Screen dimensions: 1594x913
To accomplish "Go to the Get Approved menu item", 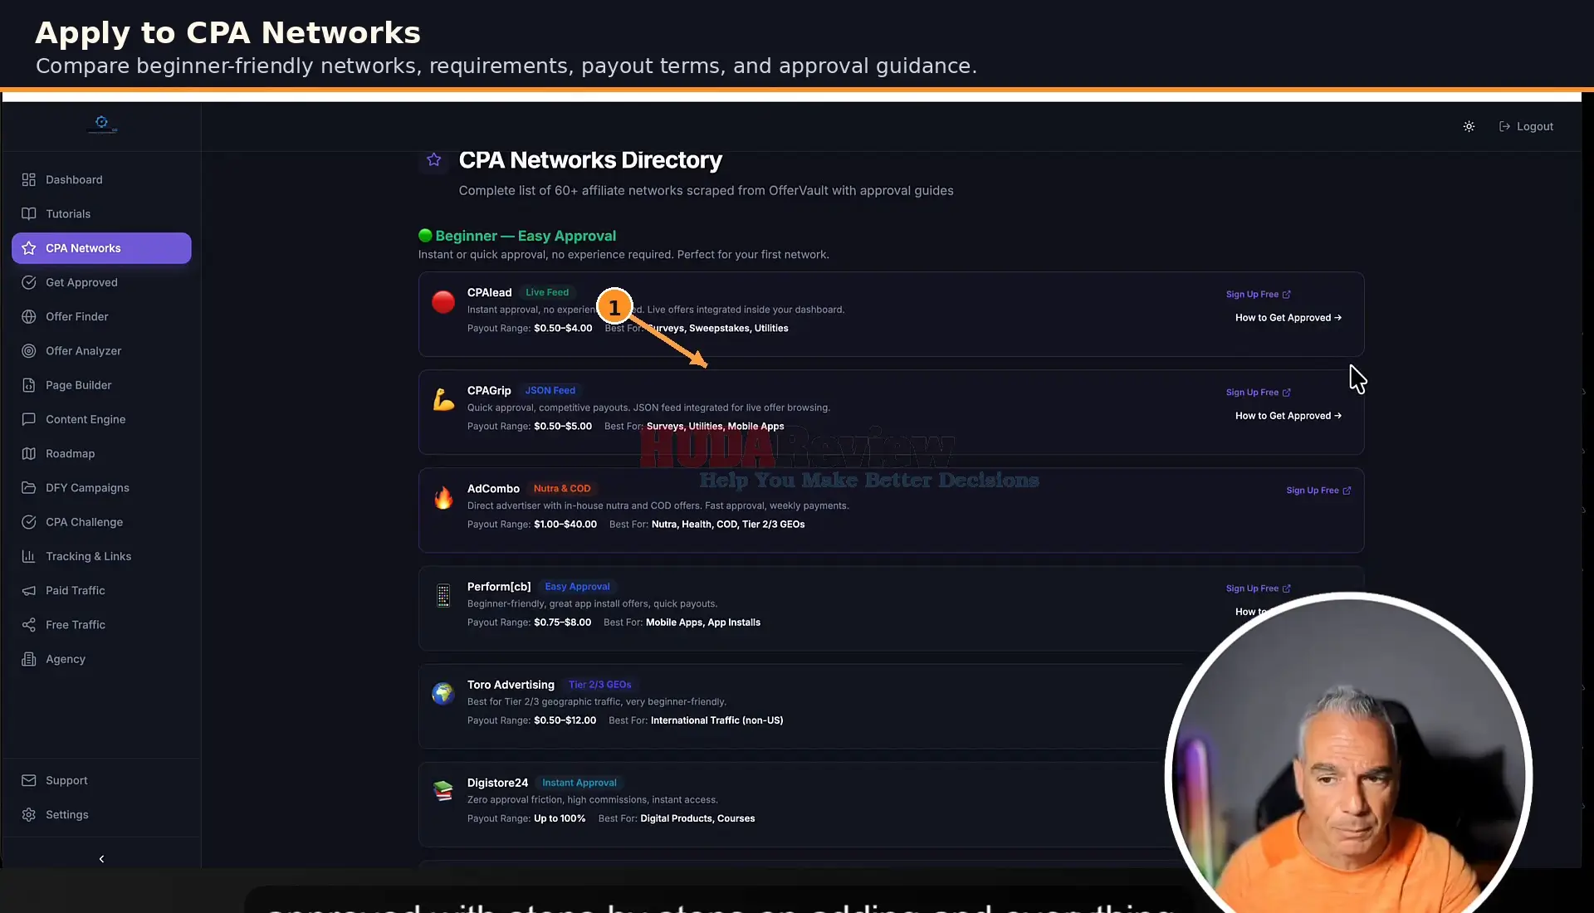I will coord(101,282).
